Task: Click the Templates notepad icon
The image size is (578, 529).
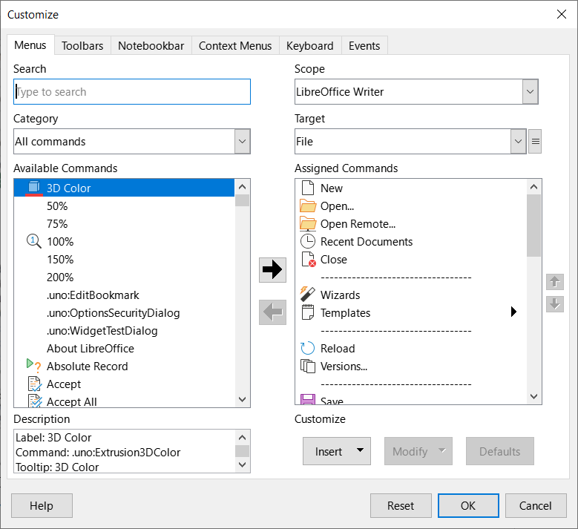Action: (x=308, y=312)
